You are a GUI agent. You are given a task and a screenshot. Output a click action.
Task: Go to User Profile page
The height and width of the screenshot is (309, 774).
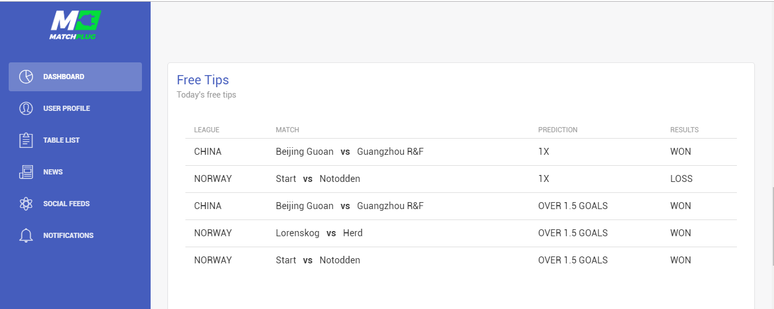67,109
